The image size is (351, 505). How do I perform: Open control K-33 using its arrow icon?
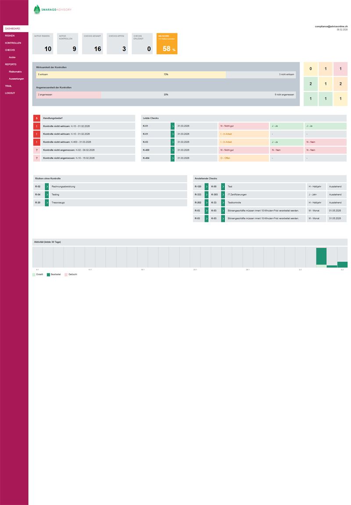tap(223, 203)
